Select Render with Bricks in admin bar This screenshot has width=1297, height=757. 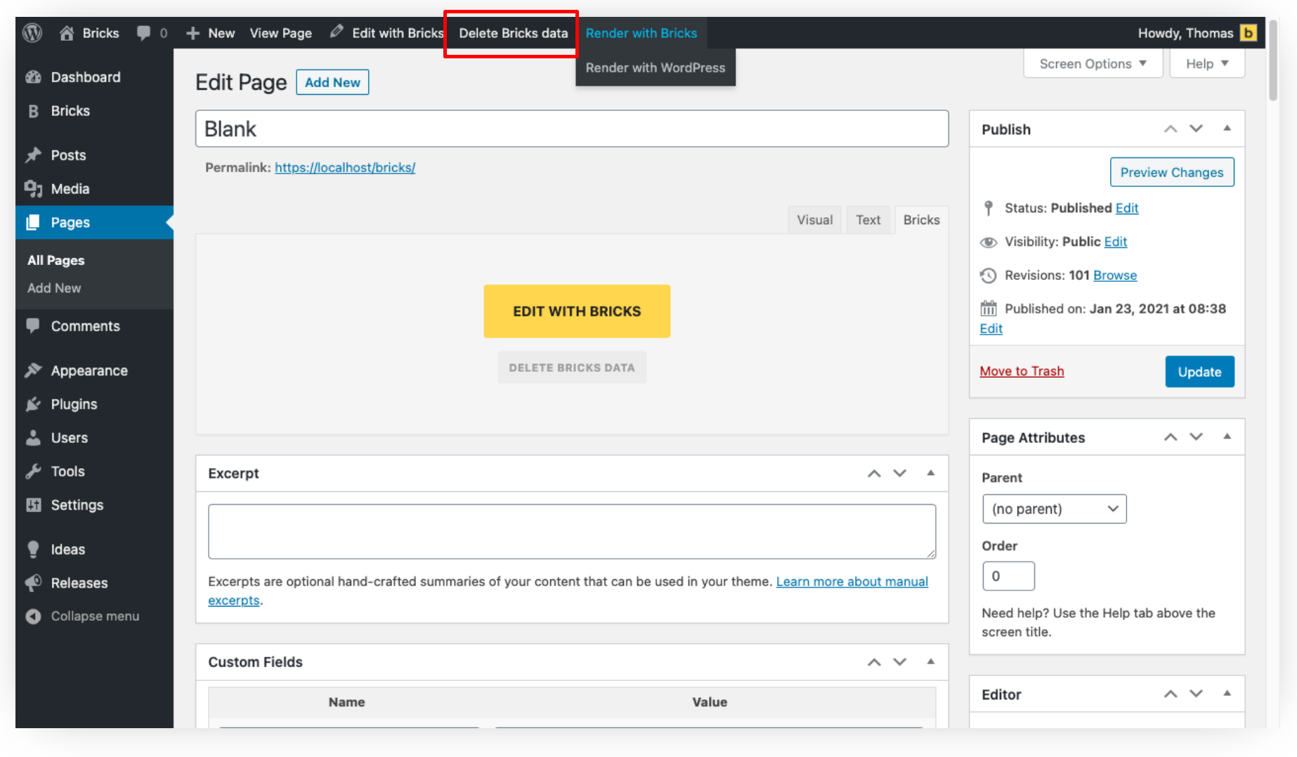[641, 33]
